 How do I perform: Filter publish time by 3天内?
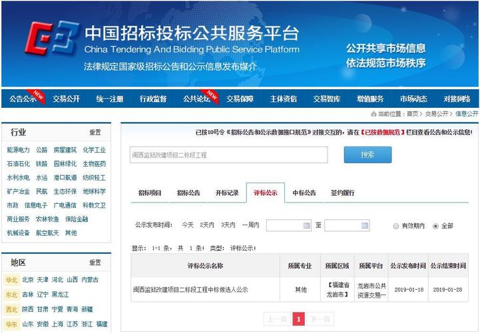[228, 225]
